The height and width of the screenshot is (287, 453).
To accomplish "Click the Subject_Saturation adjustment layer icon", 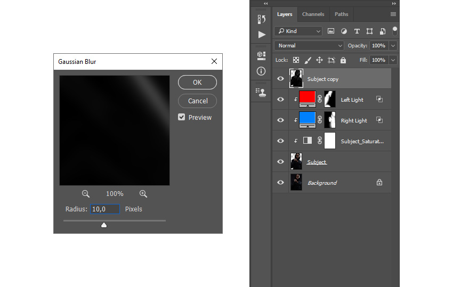I will (308, 141).
